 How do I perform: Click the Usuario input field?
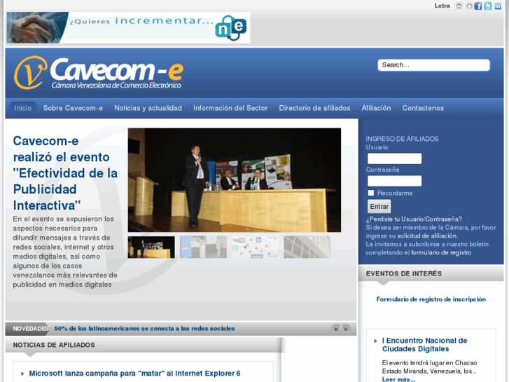pos(394,158)
